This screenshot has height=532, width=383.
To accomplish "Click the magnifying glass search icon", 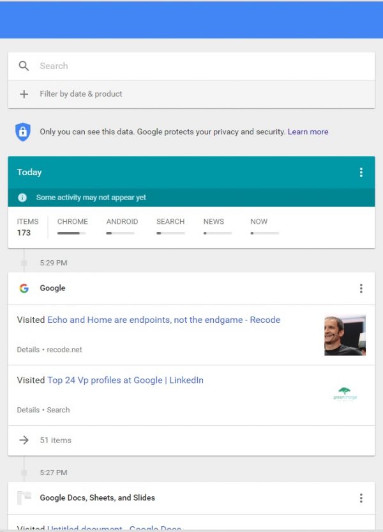I will (x=24, y=66).
